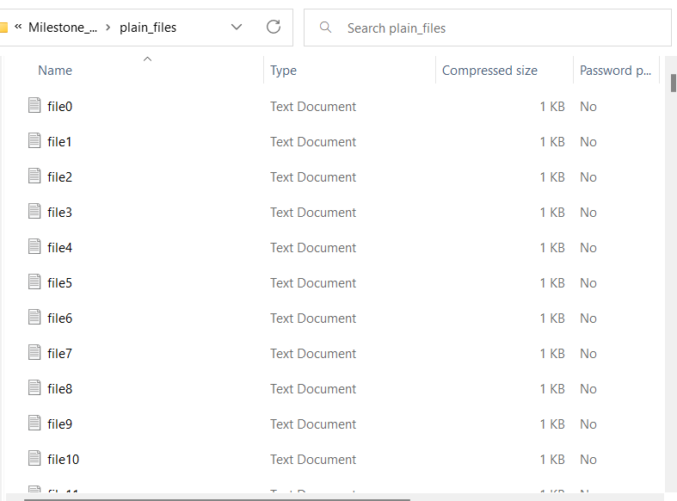Viewport: 677px width, 501px height.
Task: Click Text Document type of file9
Action: [x=313, y=424]
